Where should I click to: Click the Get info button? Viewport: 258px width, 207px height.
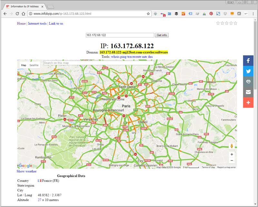click(x=162, y=35)
